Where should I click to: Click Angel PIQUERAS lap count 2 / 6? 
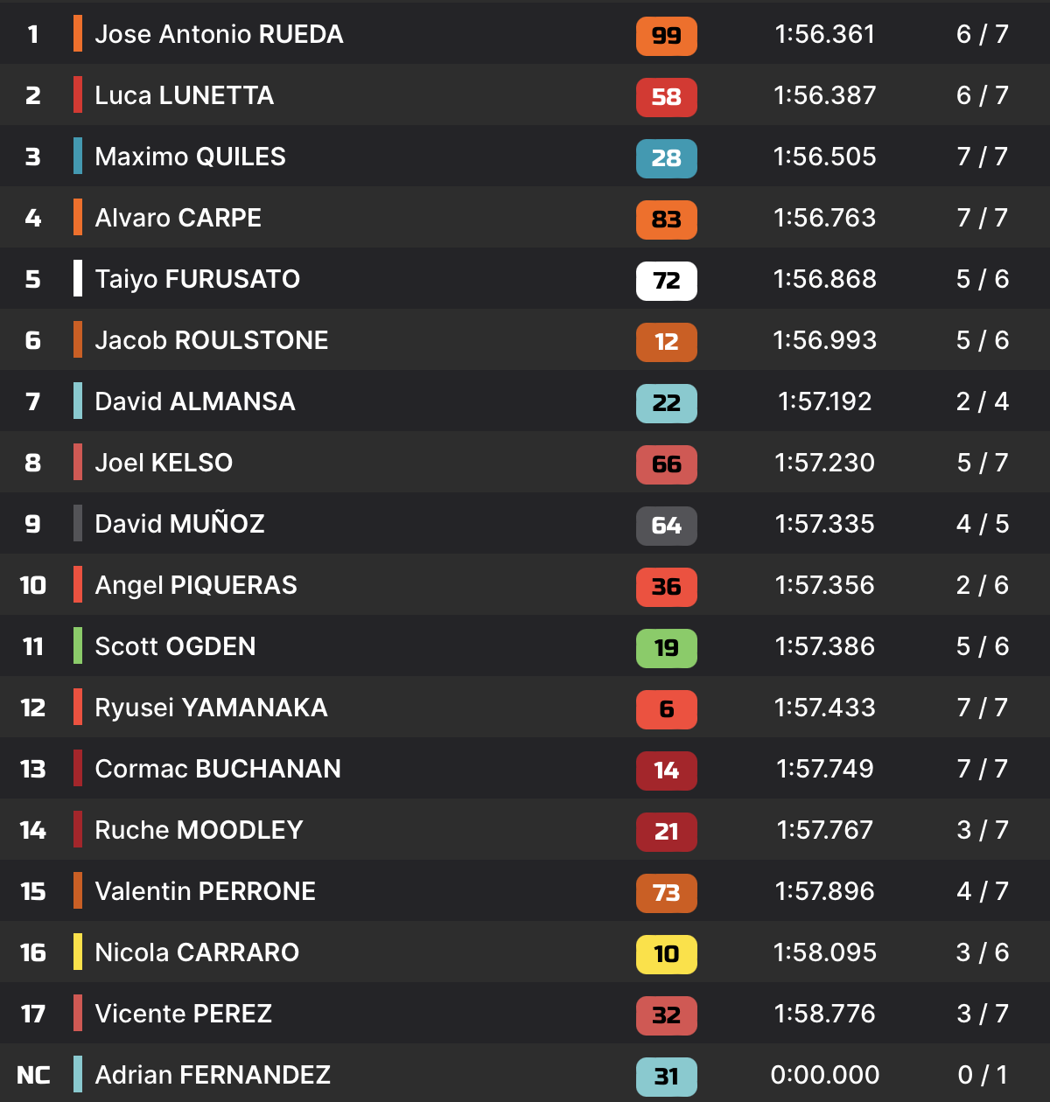[982, 585]
